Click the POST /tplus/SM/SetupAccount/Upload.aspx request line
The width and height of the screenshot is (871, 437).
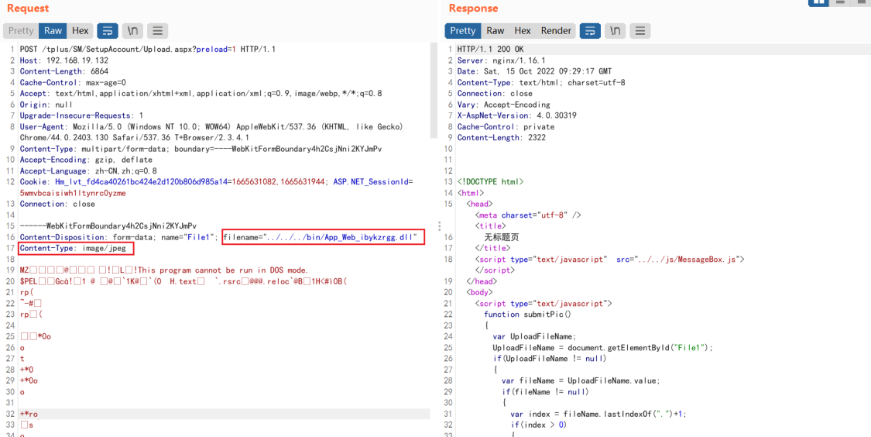click(148, 49)
